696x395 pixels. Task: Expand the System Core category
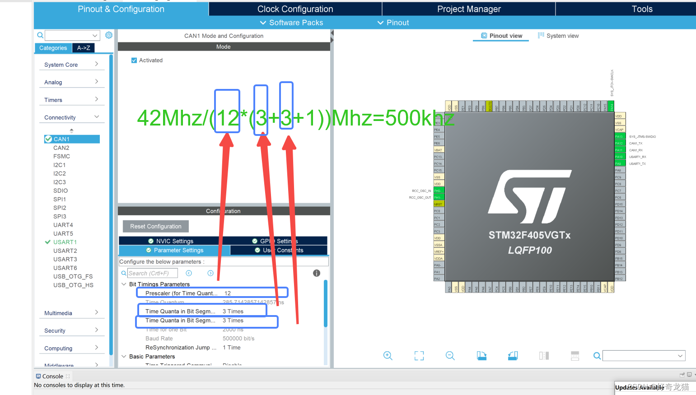[x=72, y=65]
